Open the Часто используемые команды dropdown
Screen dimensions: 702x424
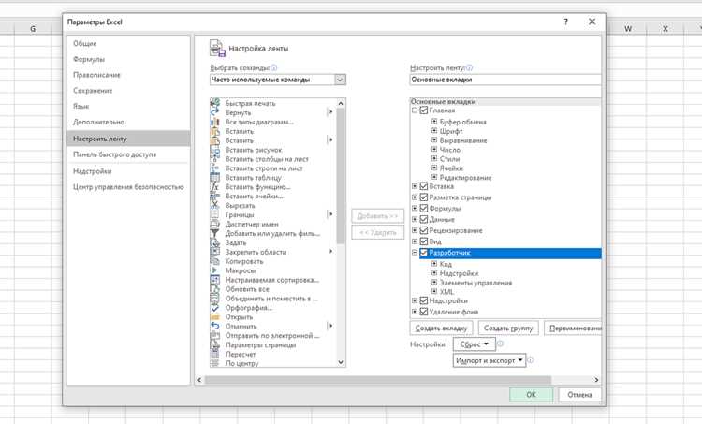[341, 80]
